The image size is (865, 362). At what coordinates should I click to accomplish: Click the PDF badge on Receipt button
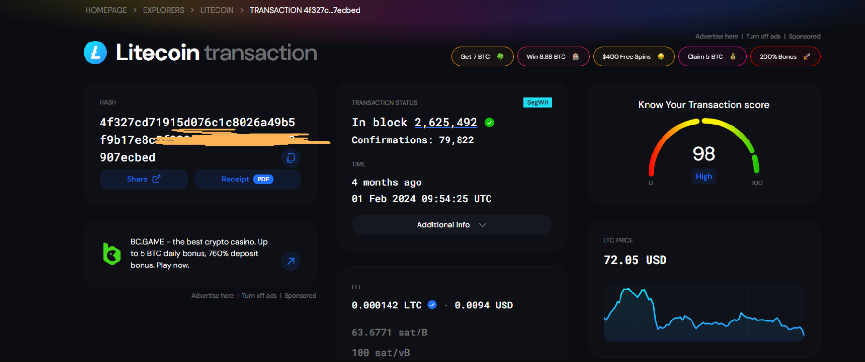263,179
